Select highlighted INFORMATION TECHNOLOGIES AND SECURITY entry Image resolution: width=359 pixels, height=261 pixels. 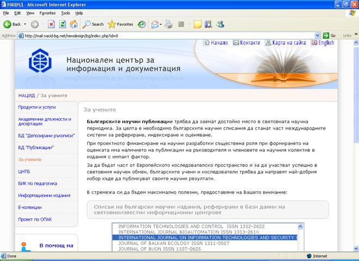click(205, 238)
